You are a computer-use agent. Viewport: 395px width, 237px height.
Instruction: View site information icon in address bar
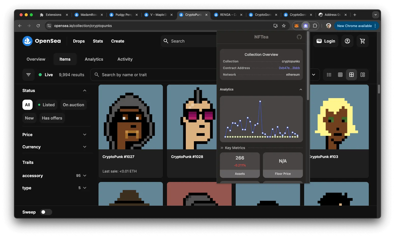pos(49,26)
